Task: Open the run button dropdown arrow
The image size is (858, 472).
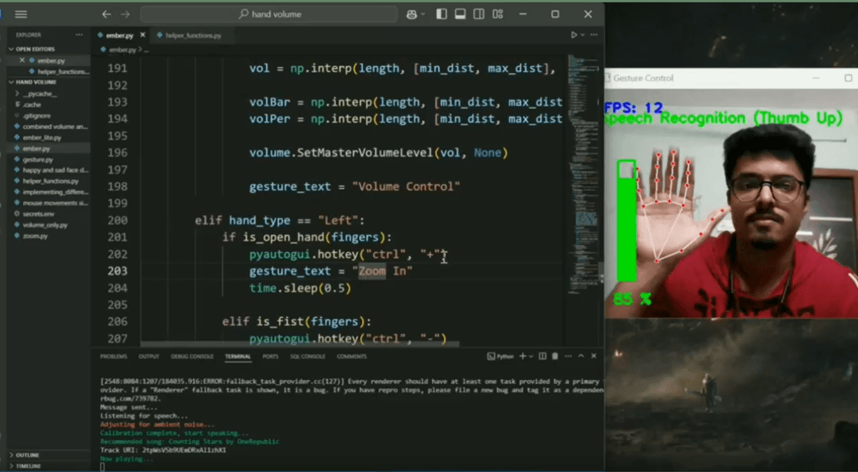Action: 582,35
